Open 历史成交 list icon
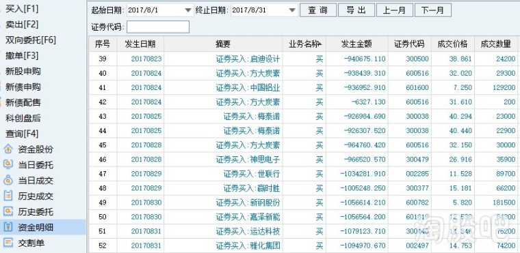 tap(8, 196)
